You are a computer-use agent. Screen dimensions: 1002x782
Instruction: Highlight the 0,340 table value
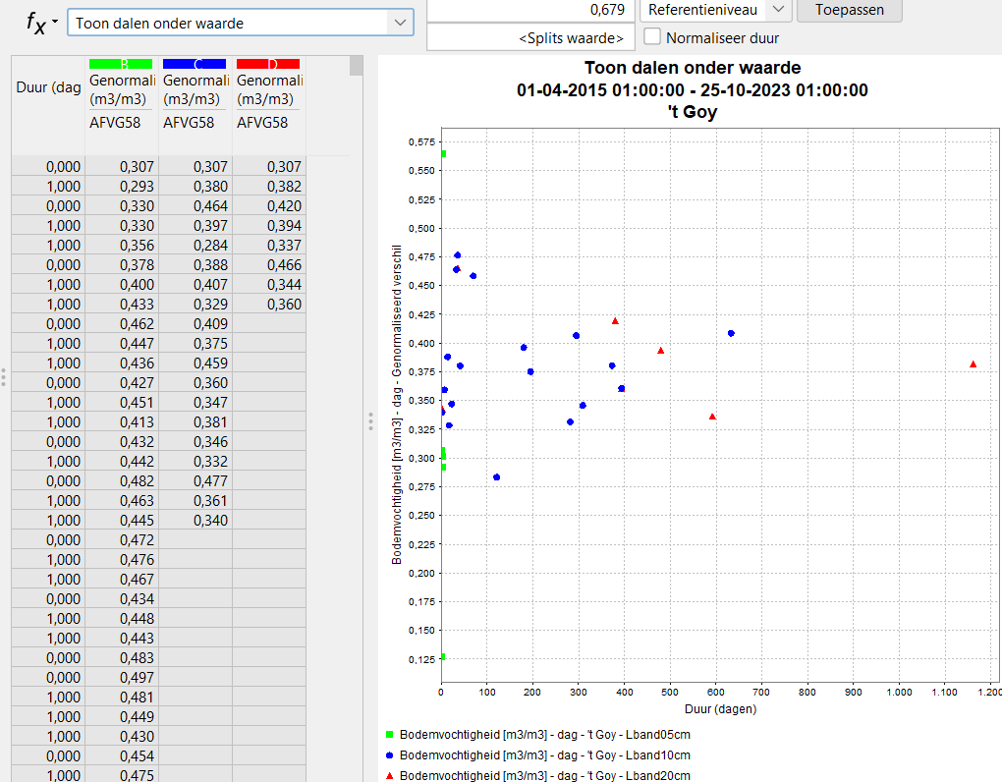coord(195,520)
